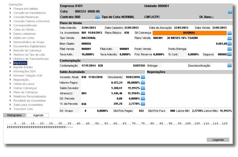The image size is (238, 157).
Task: Click Lance Mín value 2,7778%
Action: 198,111
